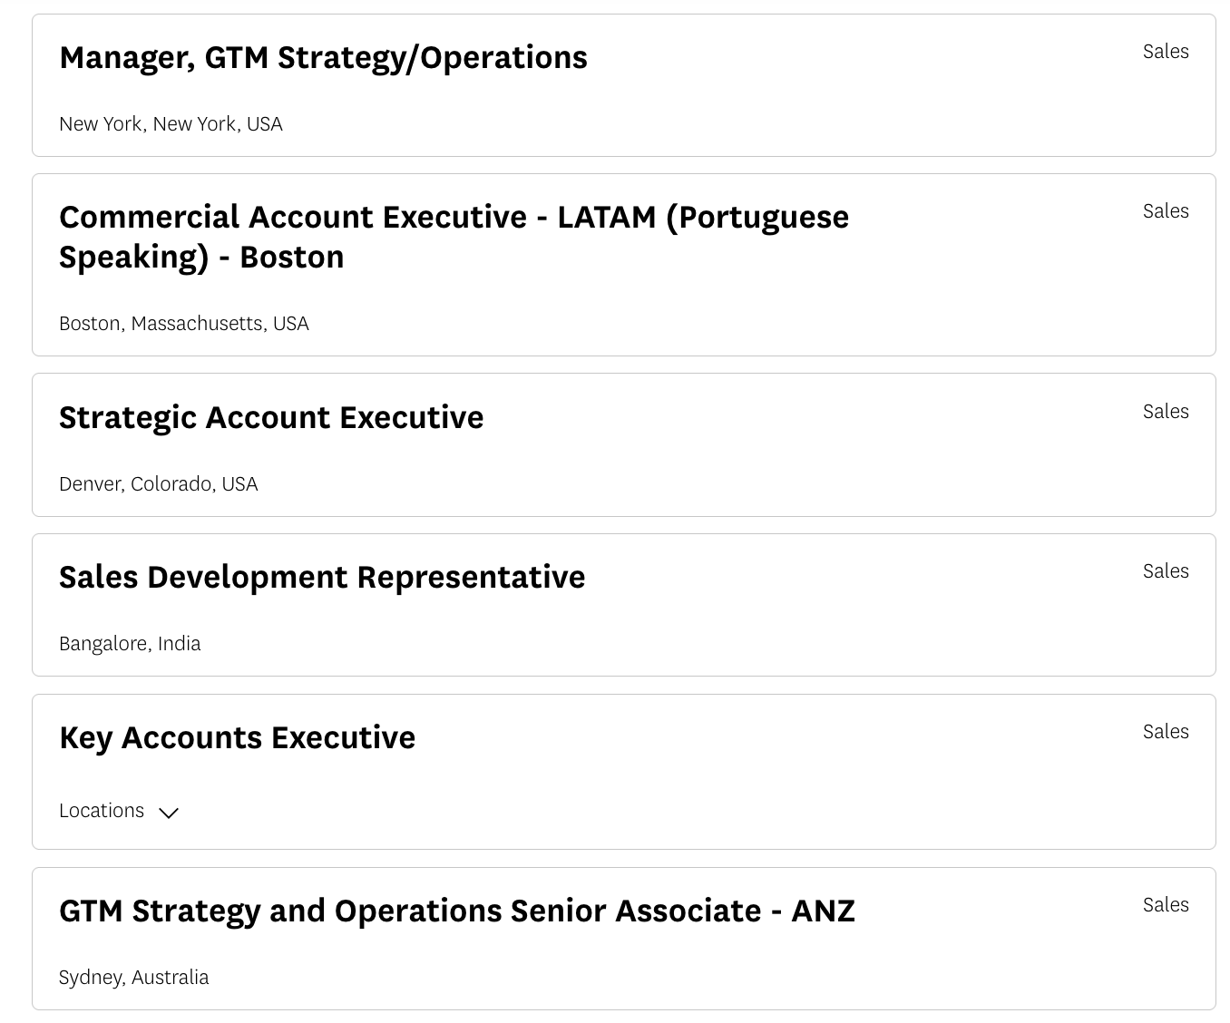
Task: Select the Bangalore, India location
Action: coord(130,643)
